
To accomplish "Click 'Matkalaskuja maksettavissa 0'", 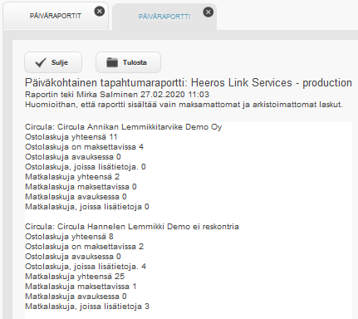I will pos(81,187).
